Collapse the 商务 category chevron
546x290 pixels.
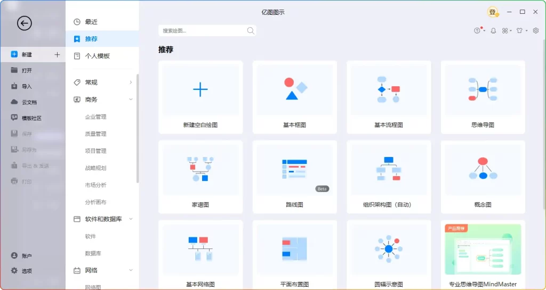pos(131,100)
